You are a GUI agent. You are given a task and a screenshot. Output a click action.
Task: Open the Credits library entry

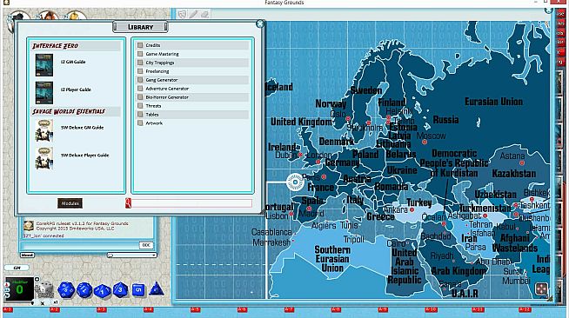pos(192,45)
